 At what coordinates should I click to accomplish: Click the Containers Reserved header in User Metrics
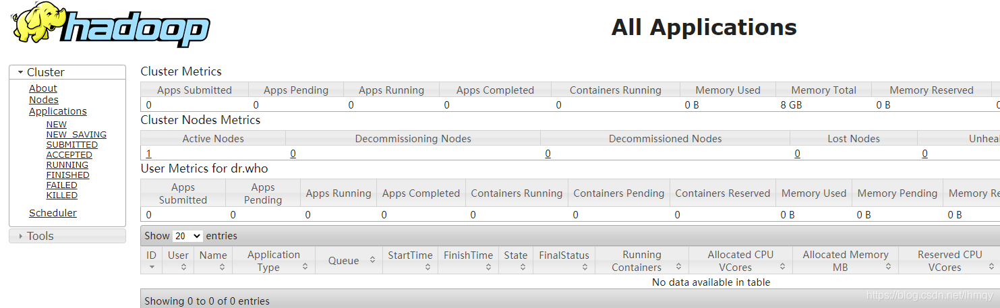(722, 193)
